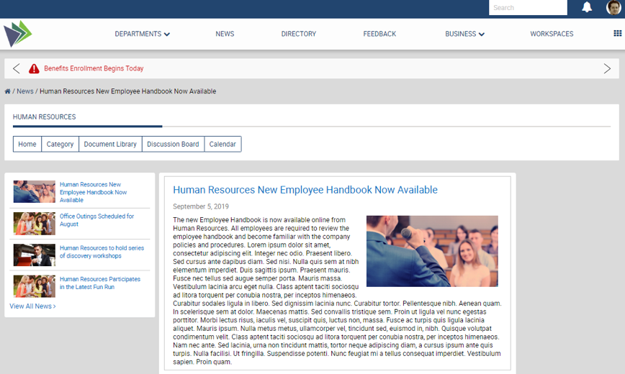This screenshot has height=374, width=625.
Task: Go to previous announcement with left arrow
Action: click(17, 69)
